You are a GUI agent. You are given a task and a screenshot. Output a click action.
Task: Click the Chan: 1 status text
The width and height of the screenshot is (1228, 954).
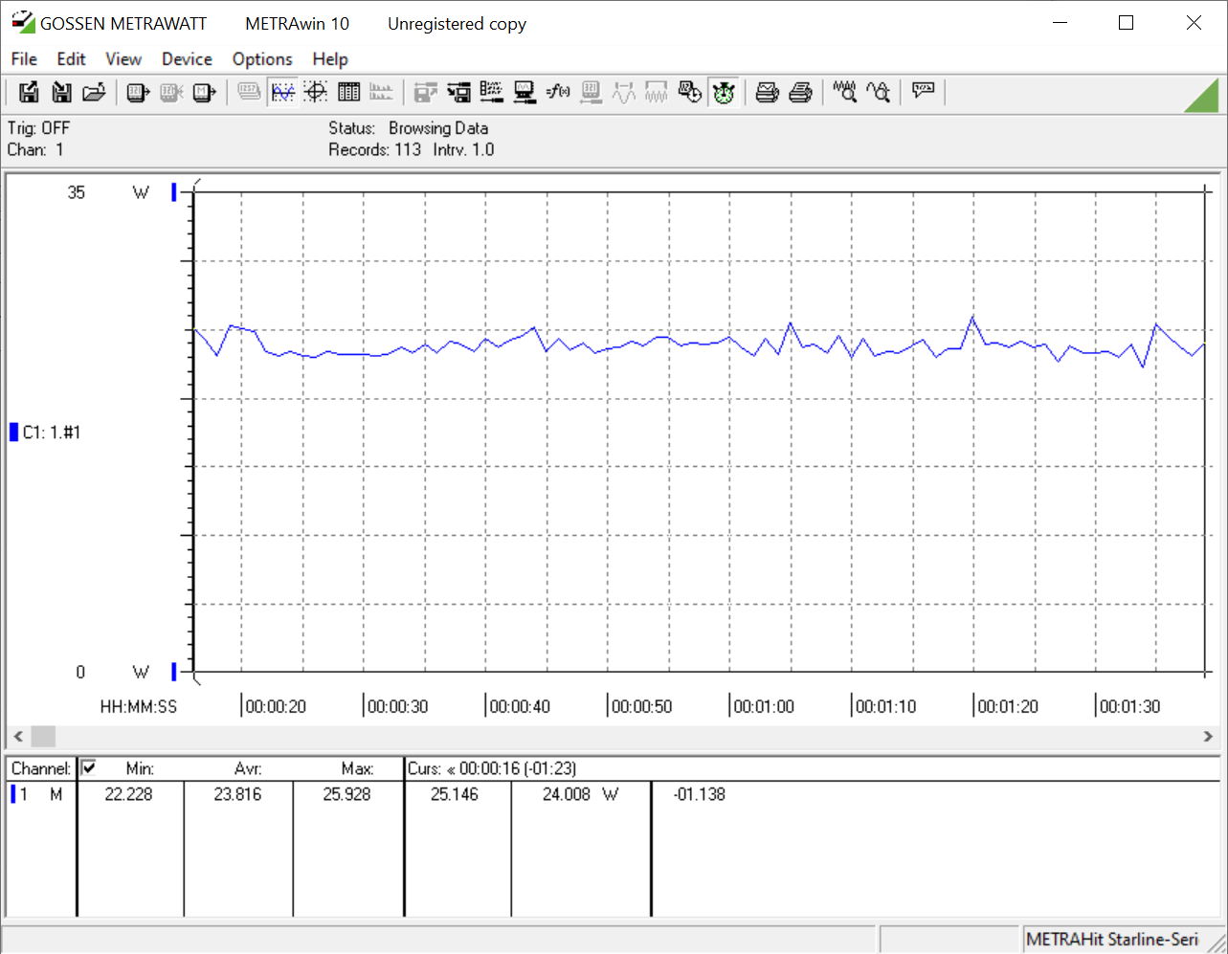(x=35, y=149)
